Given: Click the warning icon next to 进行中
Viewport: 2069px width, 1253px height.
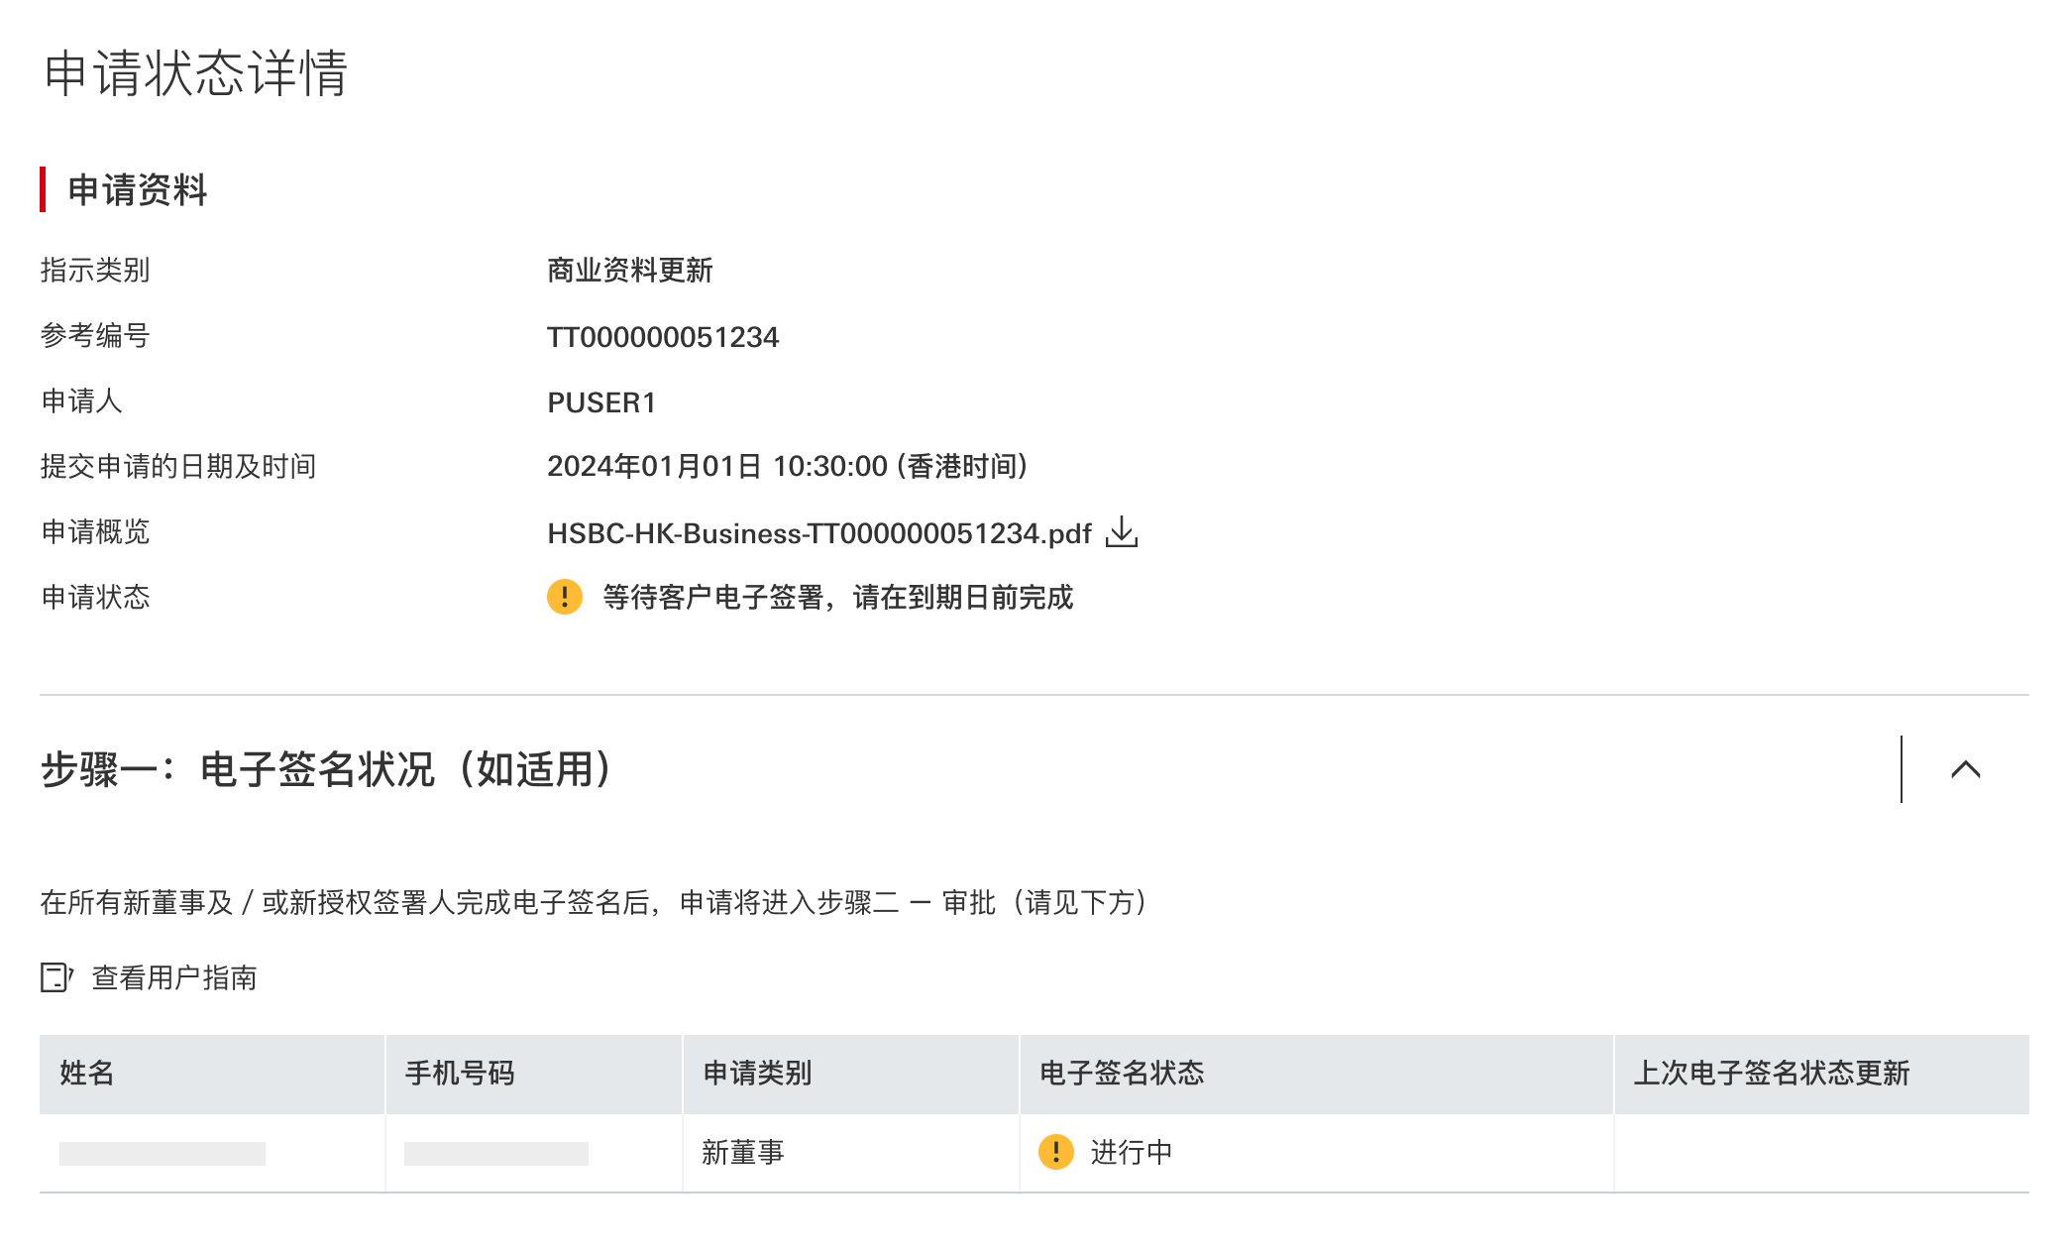Looking at the screenshot, I should tap(1056, 1152).
